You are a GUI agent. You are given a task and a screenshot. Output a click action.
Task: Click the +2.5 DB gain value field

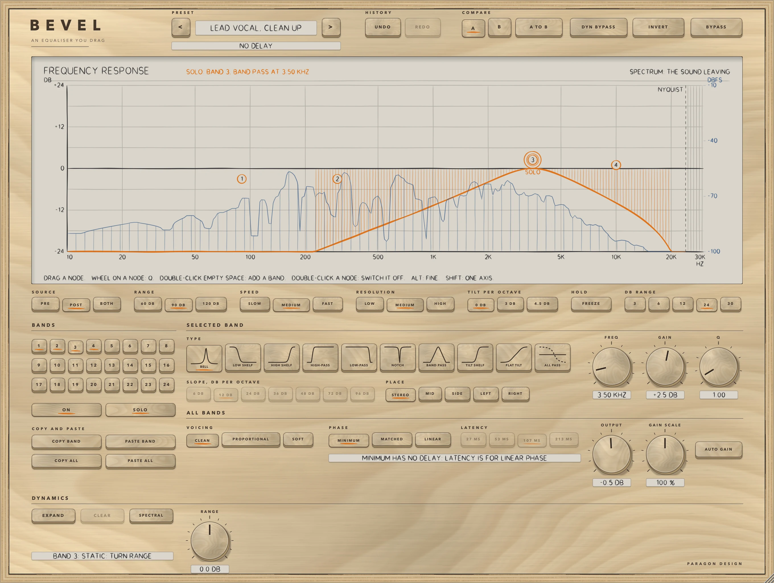(665, 395)
